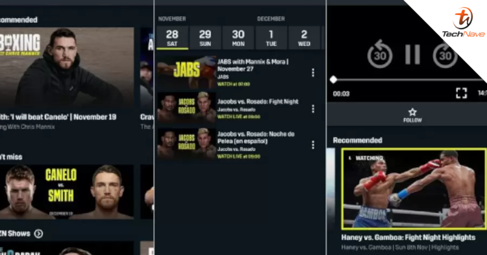This screenshot has width=487, height=255.
Task: Click the Haney vs. Gamboa Sun 8th Nov subtitle
Action: (400, 247)
